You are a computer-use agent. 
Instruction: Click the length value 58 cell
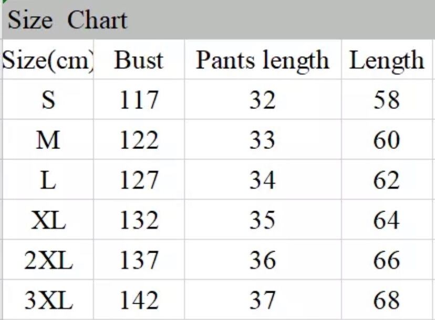click(x=387, y=100)
